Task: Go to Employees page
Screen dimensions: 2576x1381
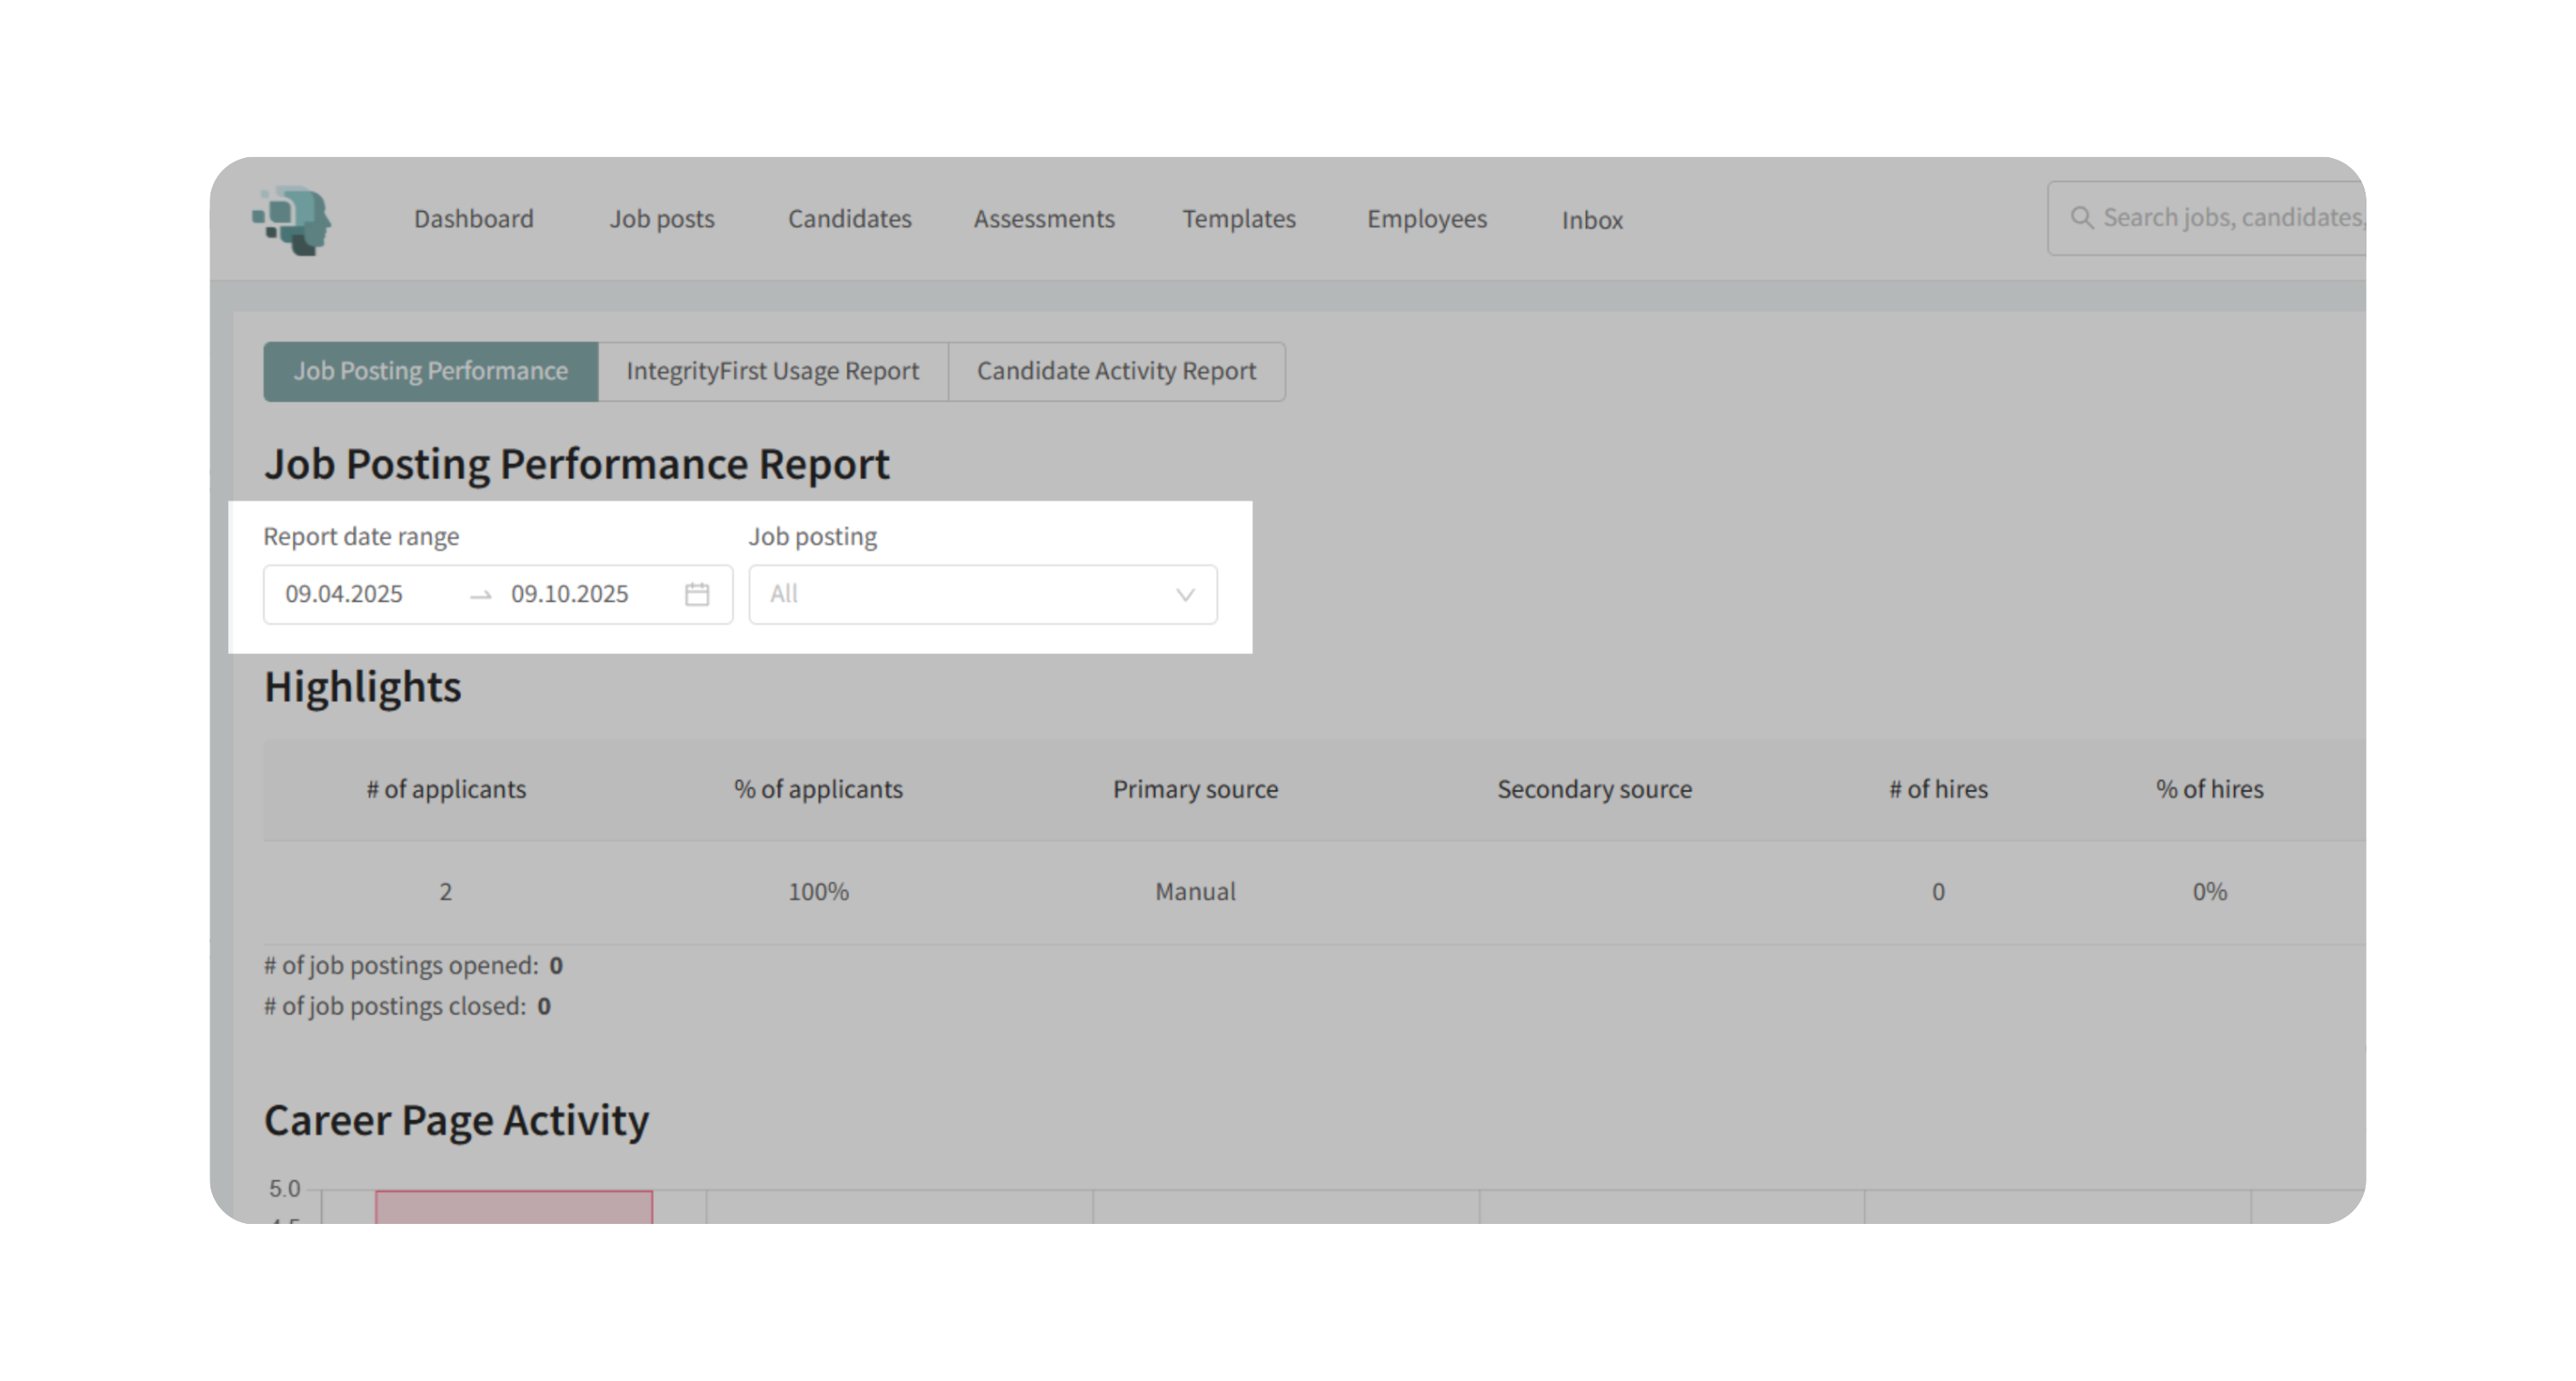Action: click(1426, 219)
